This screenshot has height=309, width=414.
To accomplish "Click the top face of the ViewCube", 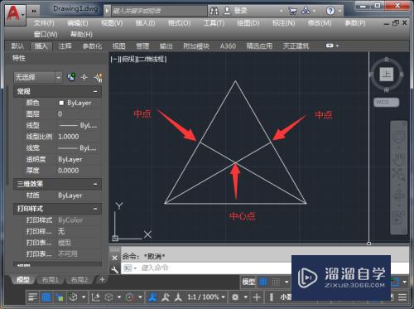I will point(387,74).
